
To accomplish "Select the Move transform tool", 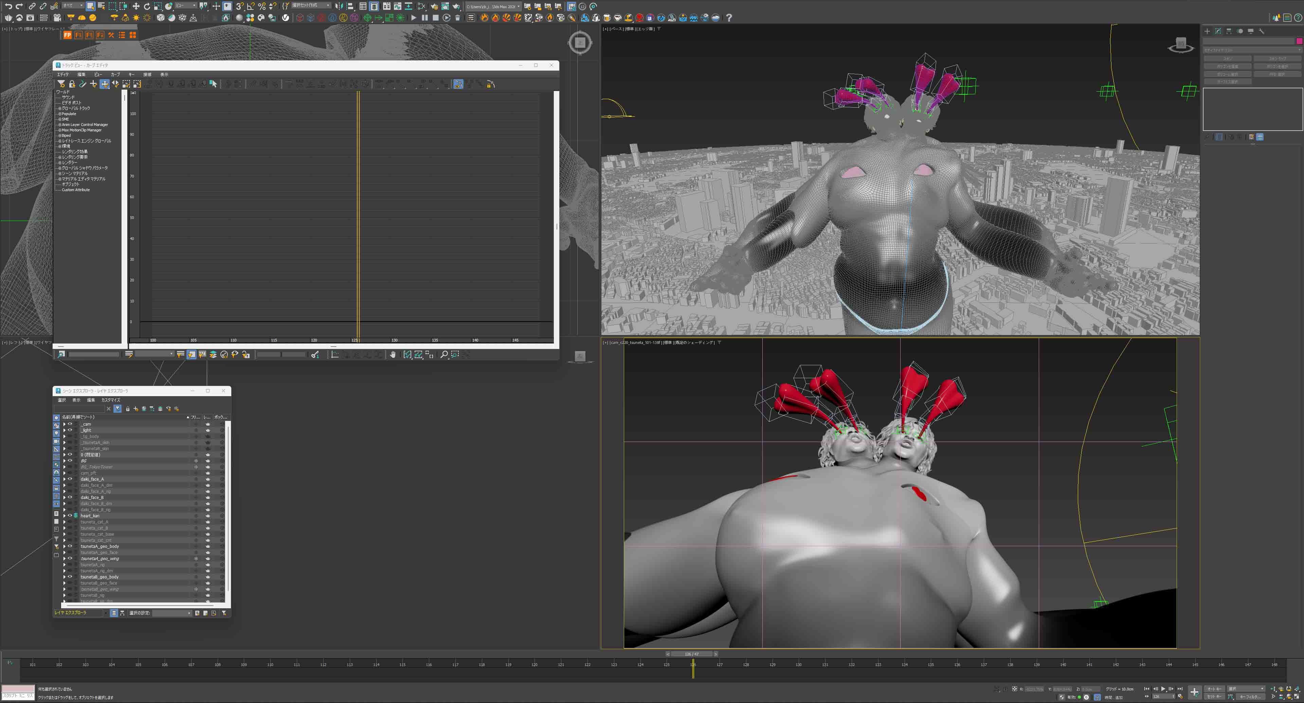I will pyautogui.click(x=136, y=6).
